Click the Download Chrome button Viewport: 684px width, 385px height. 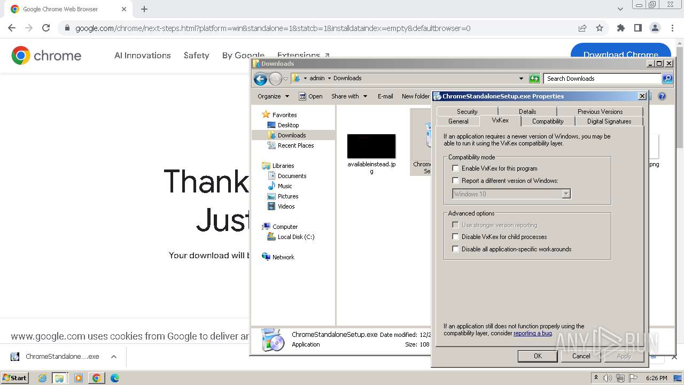(620, 55)
